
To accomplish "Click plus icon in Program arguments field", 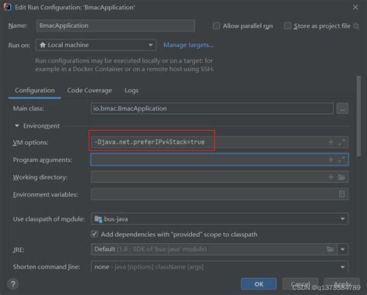I will click(331, 160).
